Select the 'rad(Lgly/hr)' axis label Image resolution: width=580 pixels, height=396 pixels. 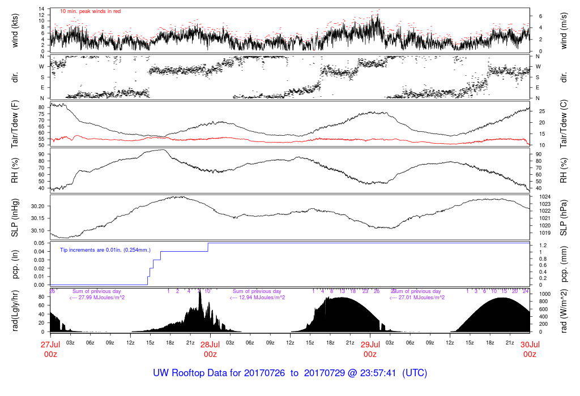tap(15, 311)
